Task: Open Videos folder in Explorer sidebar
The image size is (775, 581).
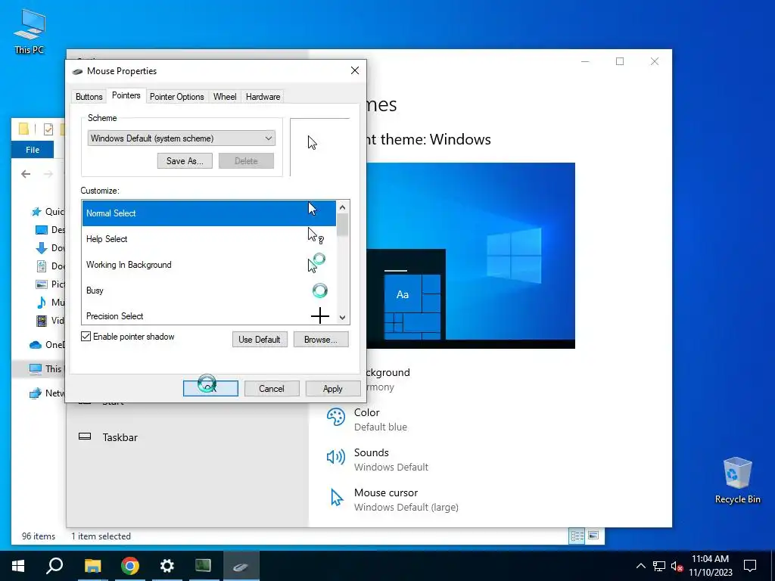Action: pos(51,321)
